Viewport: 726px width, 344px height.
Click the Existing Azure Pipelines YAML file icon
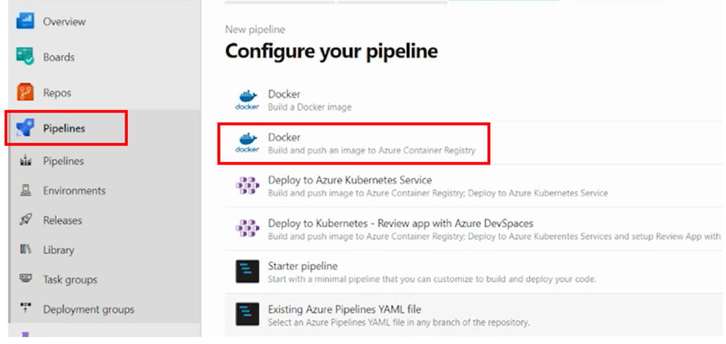pos(247,314)
